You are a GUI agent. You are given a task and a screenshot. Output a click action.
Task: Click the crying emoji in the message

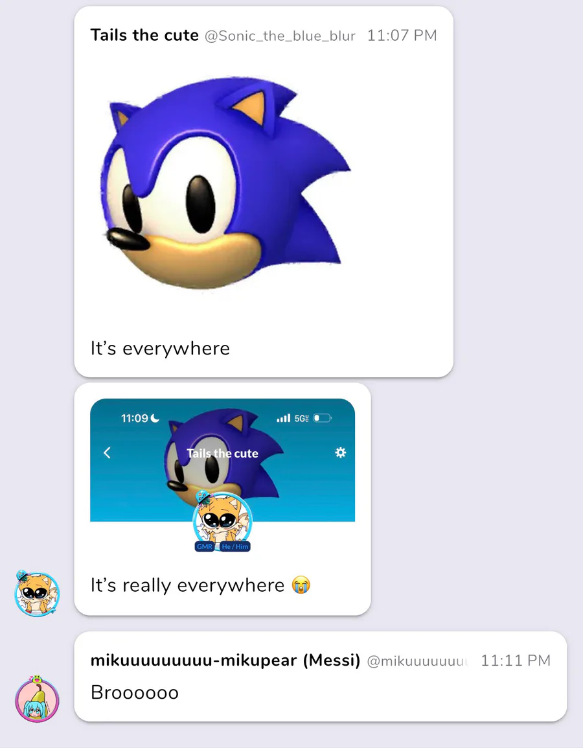301,585
